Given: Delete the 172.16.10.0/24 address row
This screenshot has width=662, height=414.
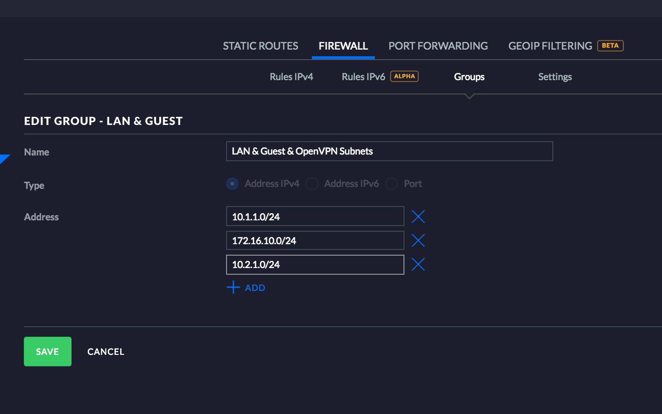Looking at the screenshot, I should click(418, 240).
